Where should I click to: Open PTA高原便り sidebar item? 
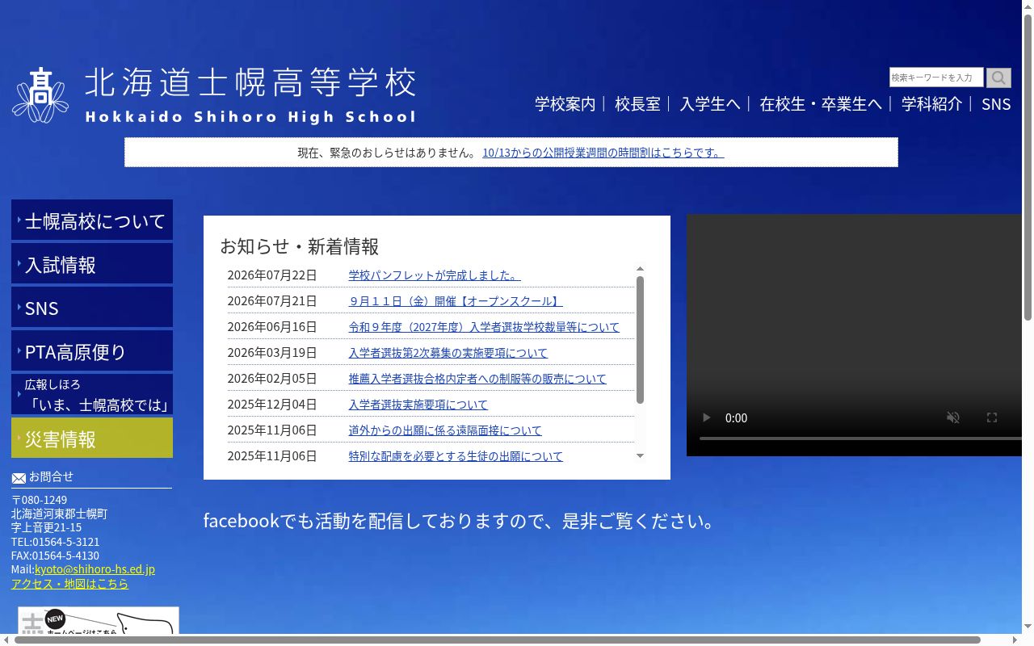[x=92, y=350]
